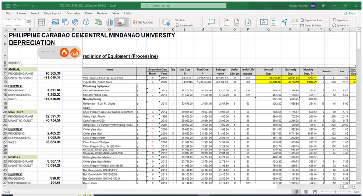363x196 pixels.
Task: Click the Page Number icon
Action: [x=248, y=22]
